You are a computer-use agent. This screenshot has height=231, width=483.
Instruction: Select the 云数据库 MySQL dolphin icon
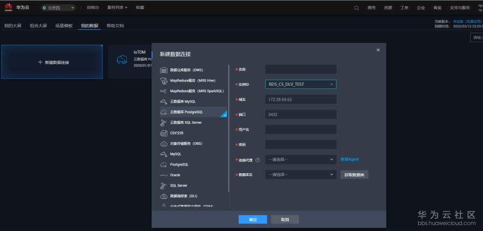tap(164, 101)
